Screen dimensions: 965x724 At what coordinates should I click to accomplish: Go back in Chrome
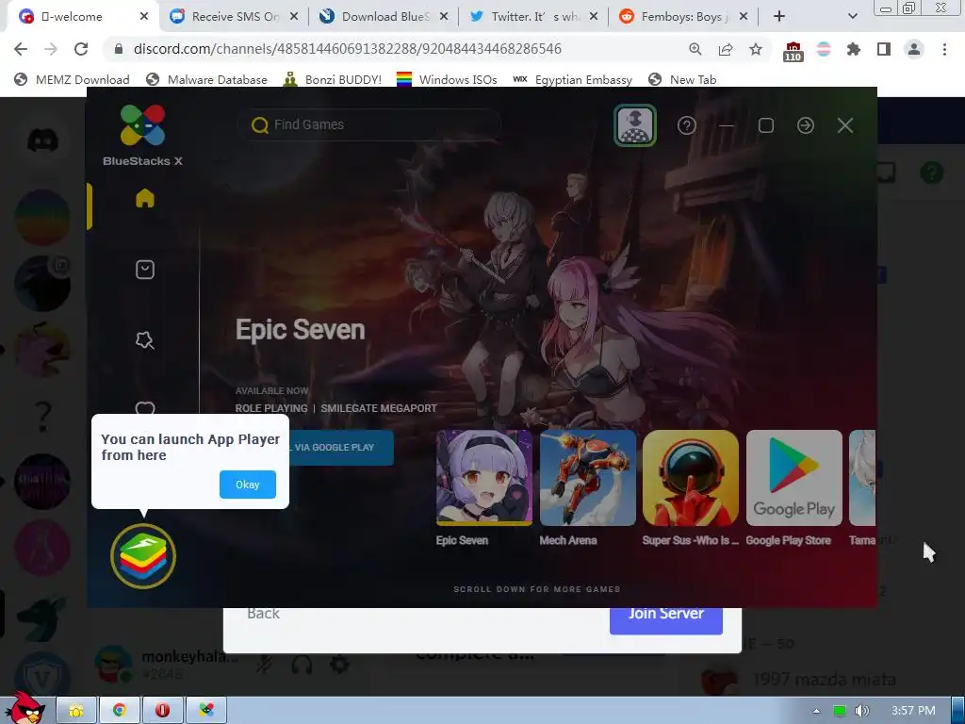tap(21, 49)
